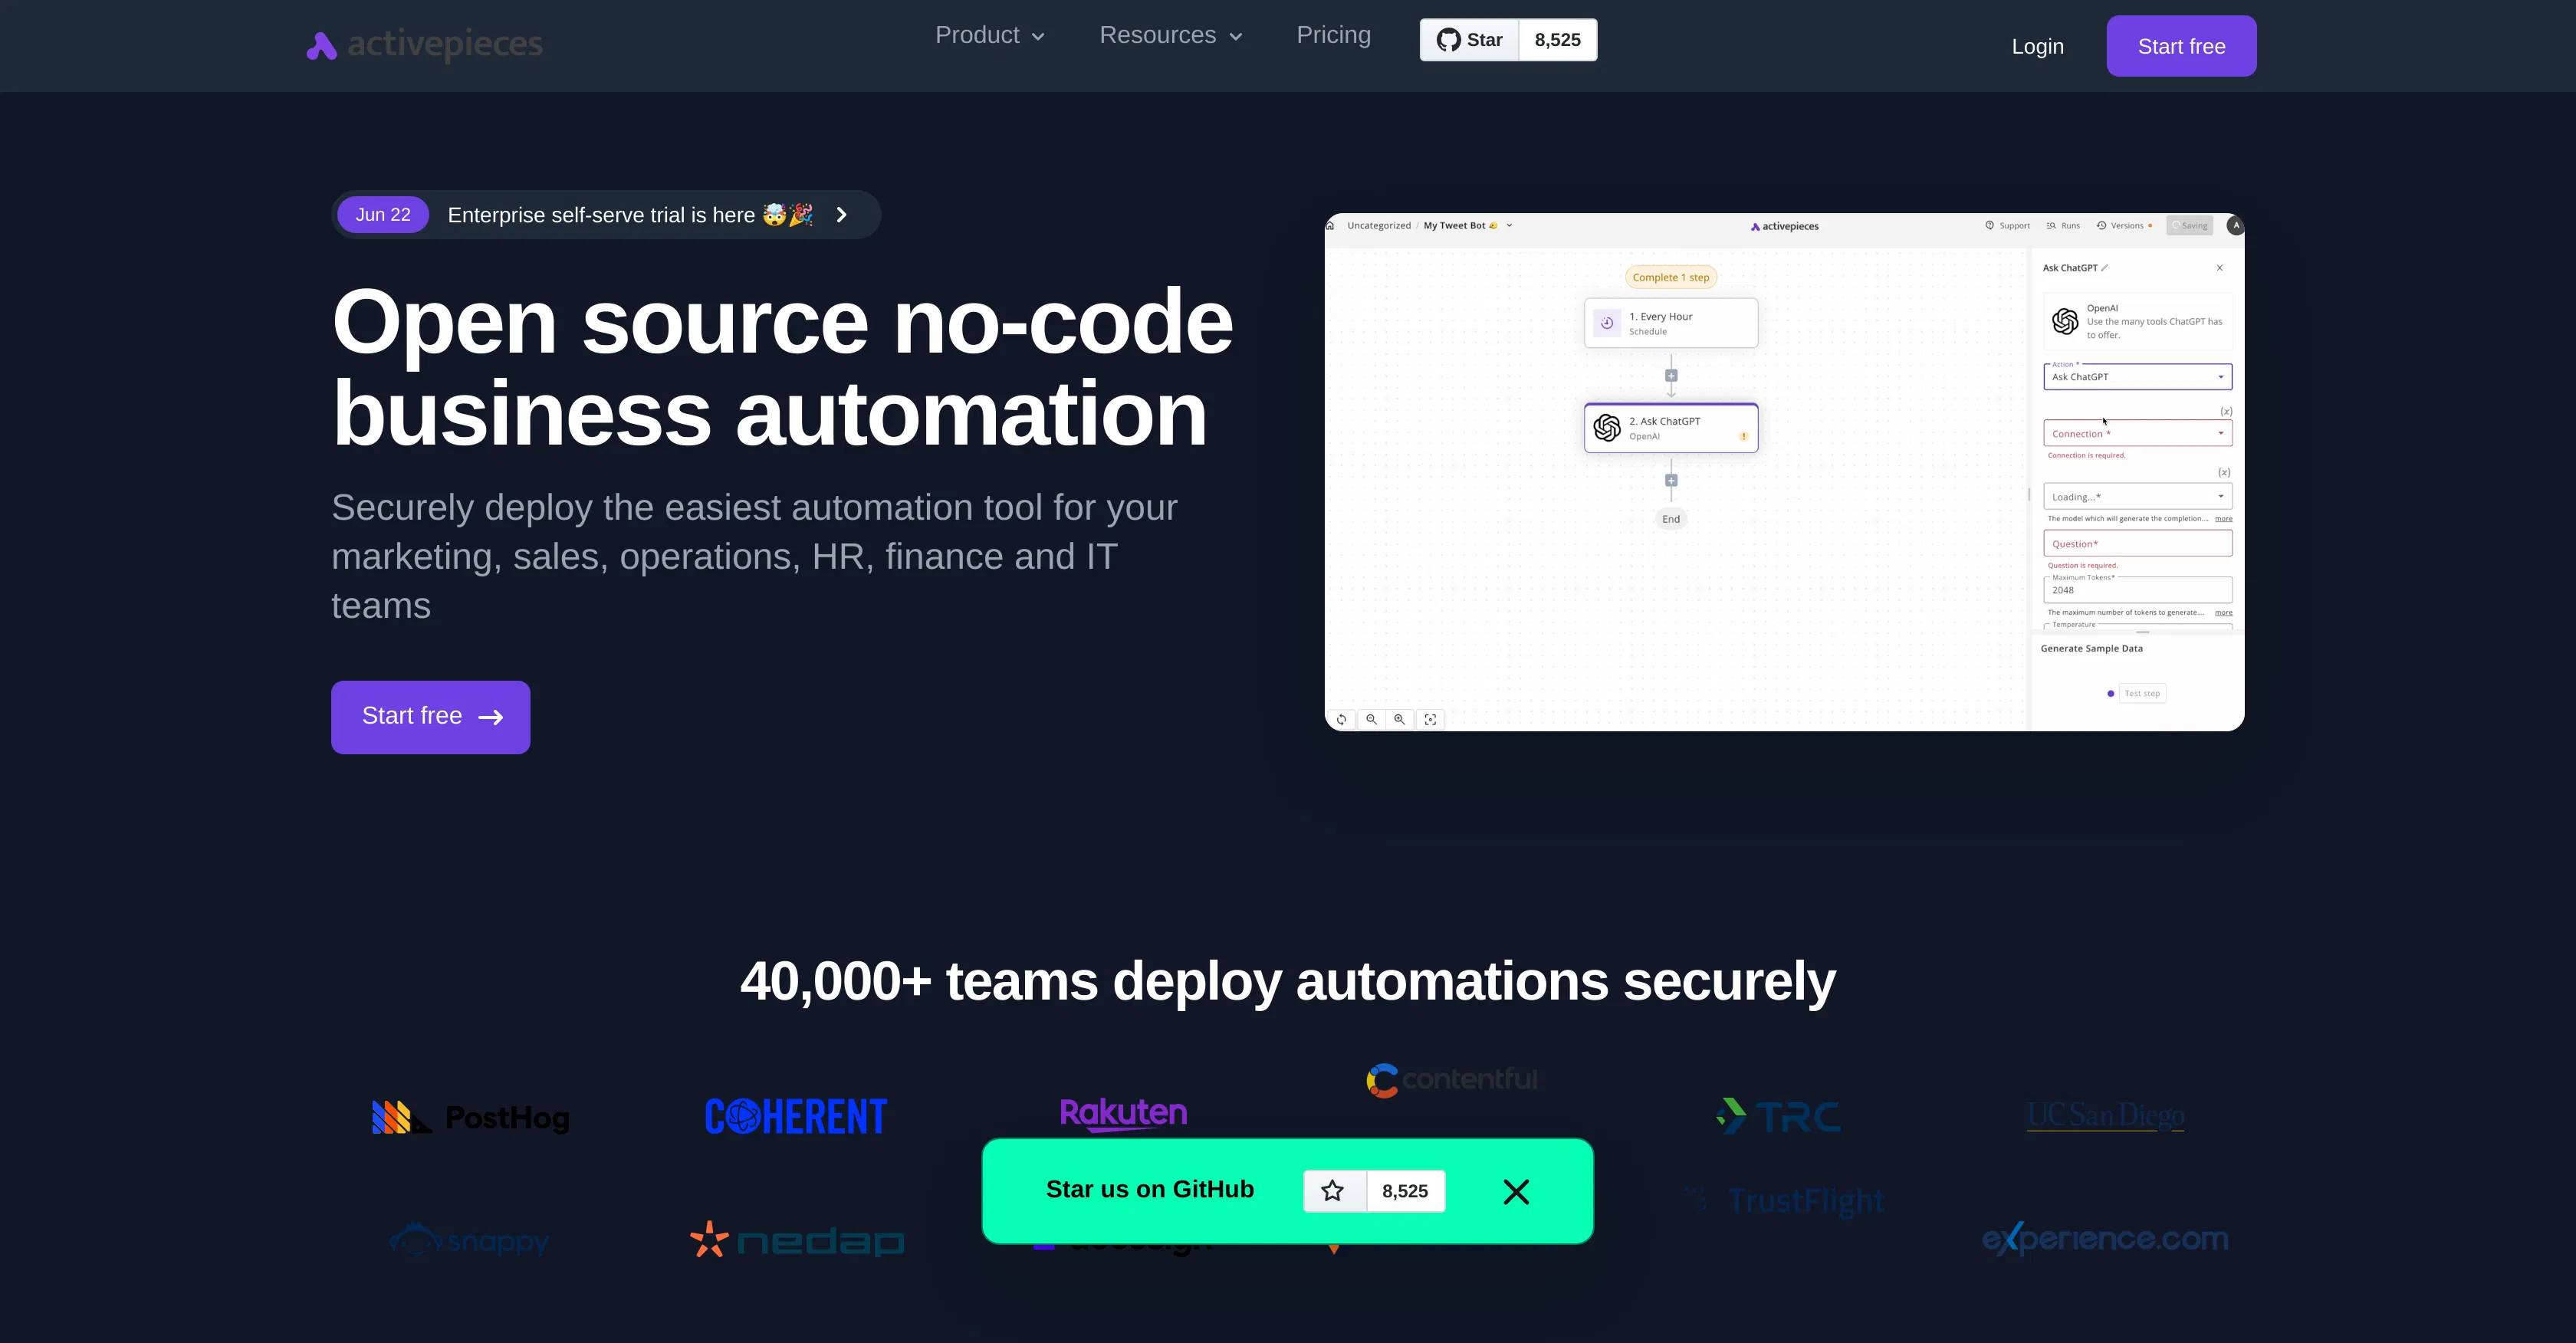Viewport: 2576px width, 1343px height.
Task: Click the home icon in the builder breadcrumb
Action: point(1330,225)
